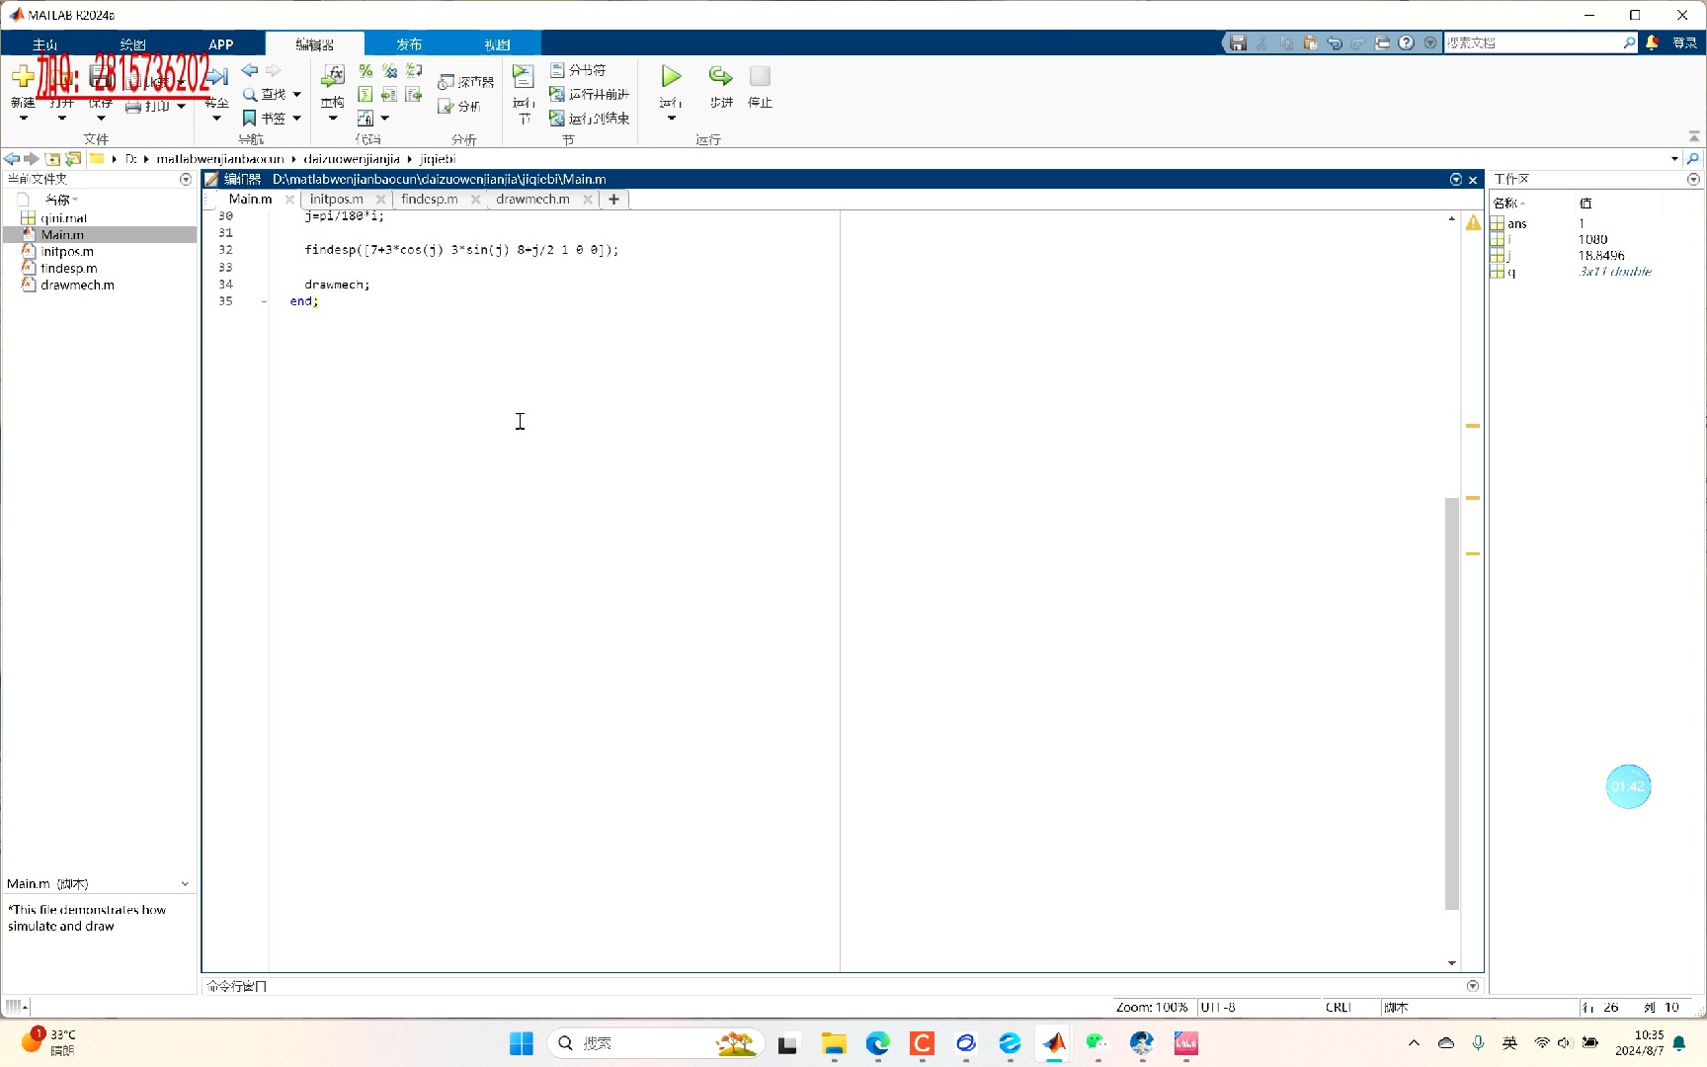
Task: Select initpos.m in current folder list
Action: coord(67,252)
